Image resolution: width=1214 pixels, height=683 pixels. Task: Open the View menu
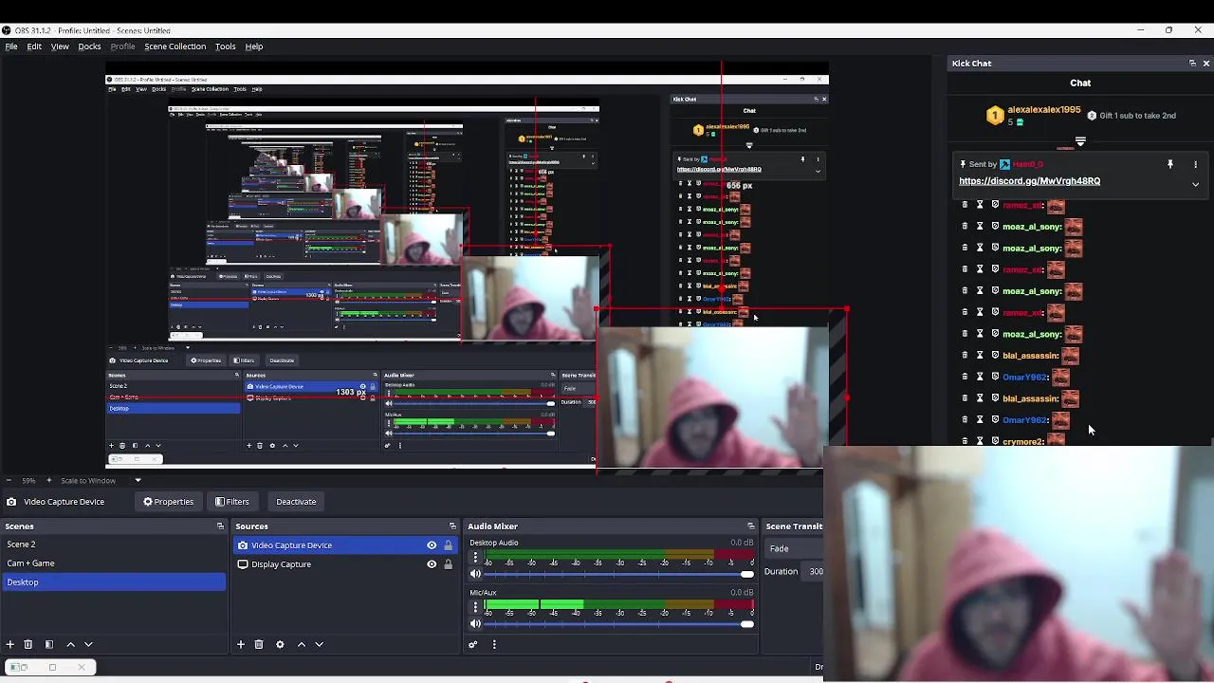point(60,46)
